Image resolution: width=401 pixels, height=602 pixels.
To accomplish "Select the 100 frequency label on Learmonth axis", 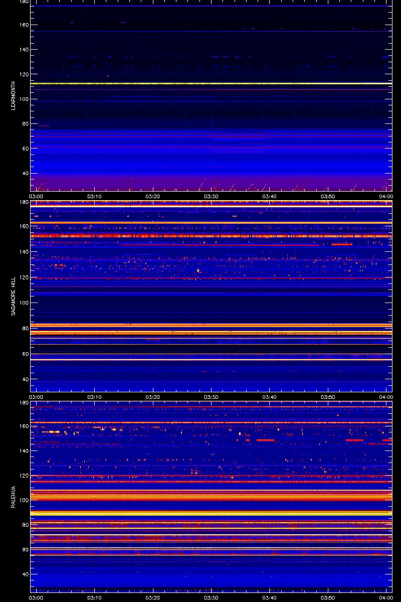I will [23, 99].
